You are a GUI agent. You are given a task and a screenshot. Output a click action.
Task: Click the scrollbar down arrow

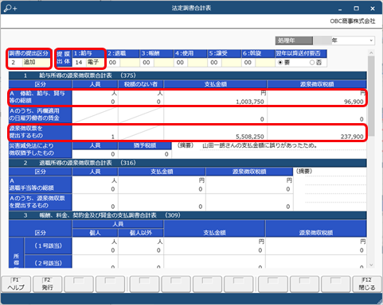[x=371, y=264]
